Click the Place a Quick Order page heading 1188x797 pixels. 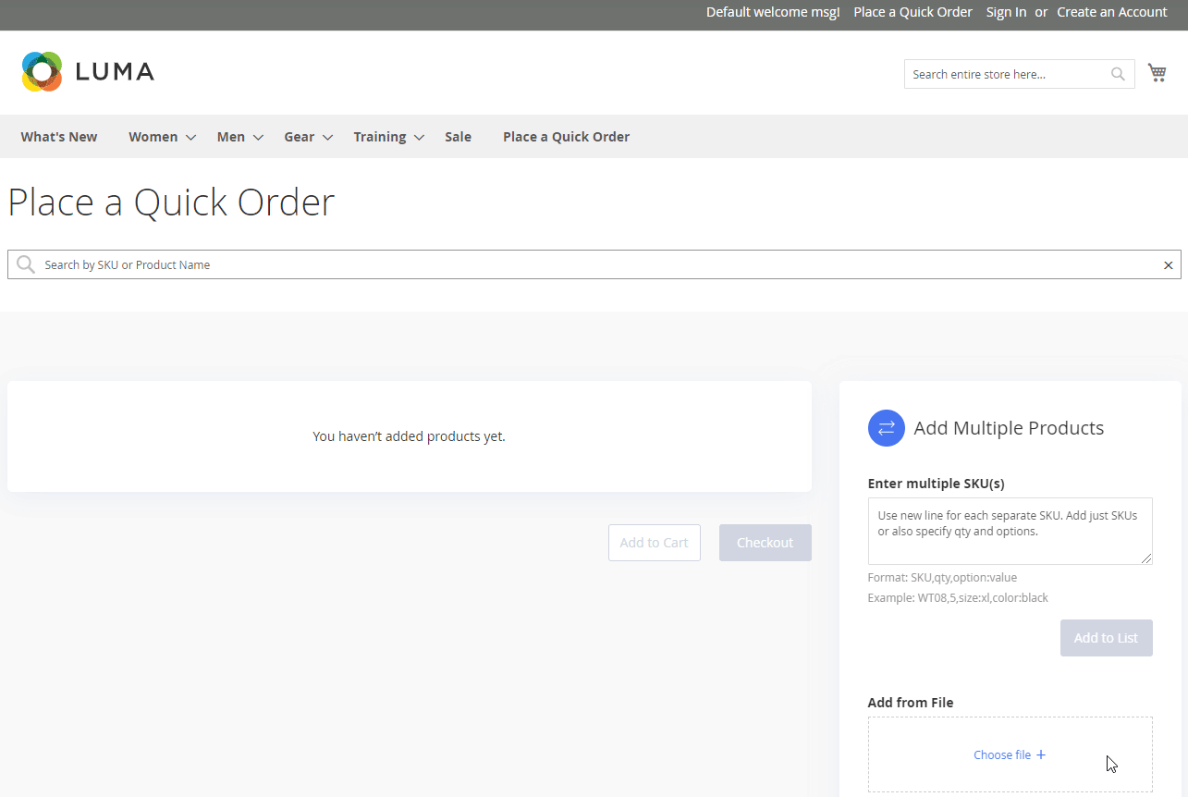coord(171,202)
